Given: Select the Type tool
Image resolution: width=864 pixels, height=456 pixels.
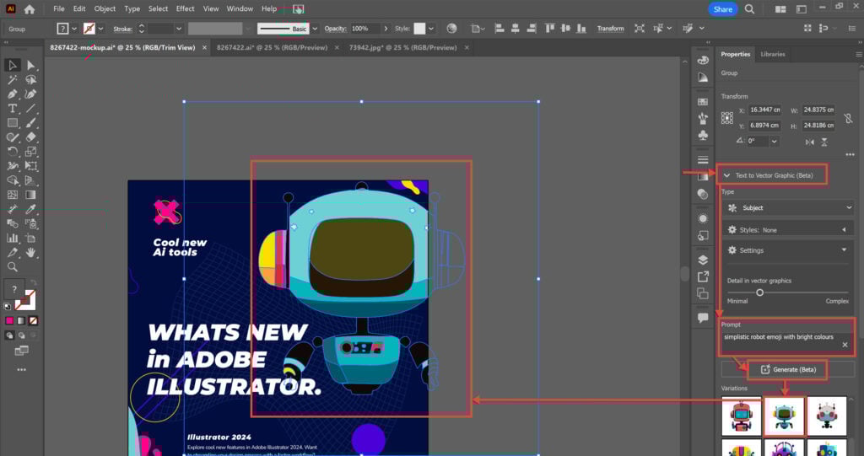Looking at the screenshot, I should (x=12, y=109).
